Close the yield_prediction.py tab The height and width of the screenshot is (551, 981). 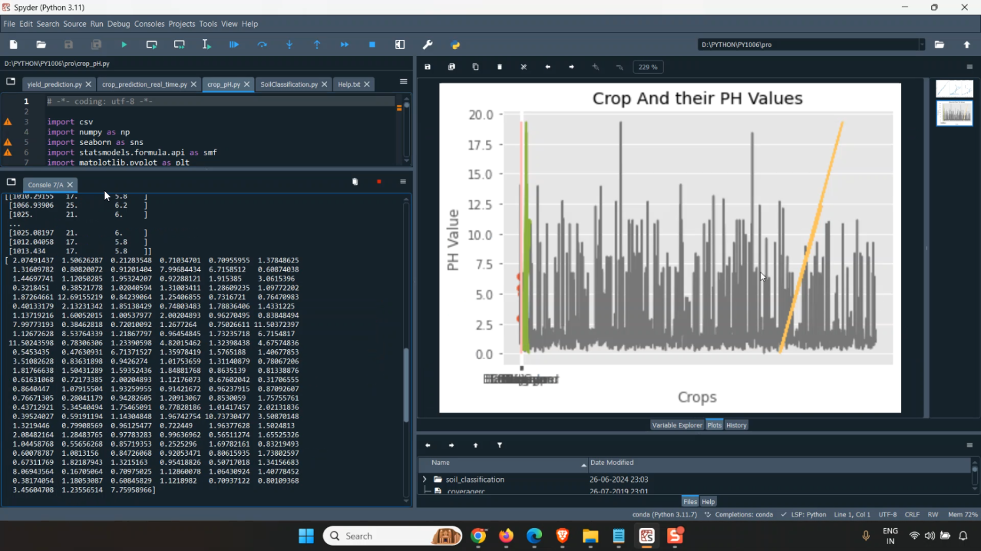[x=88, y=84]
